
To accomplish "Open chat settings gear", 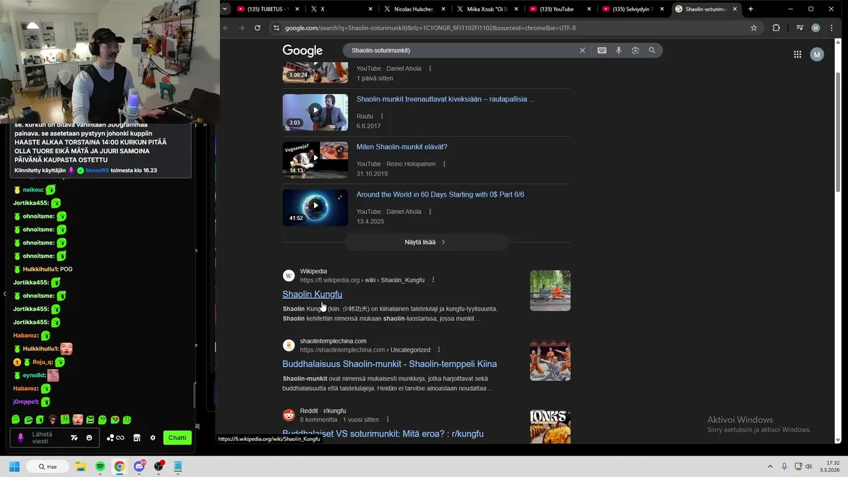I will click(x=152, y=438).
